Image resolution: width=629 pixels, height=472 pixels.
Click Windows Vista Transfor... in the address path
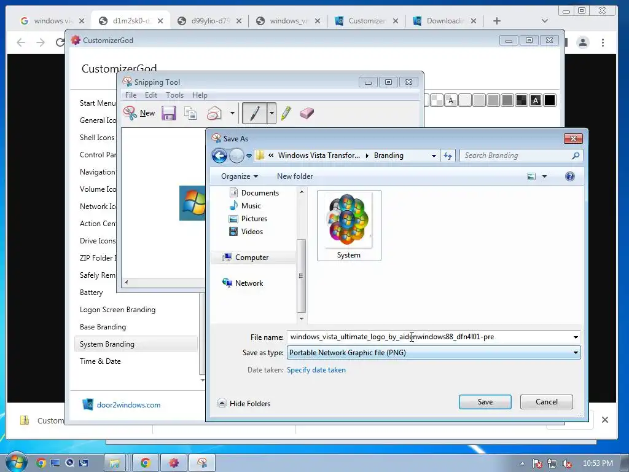click(319, 155)
